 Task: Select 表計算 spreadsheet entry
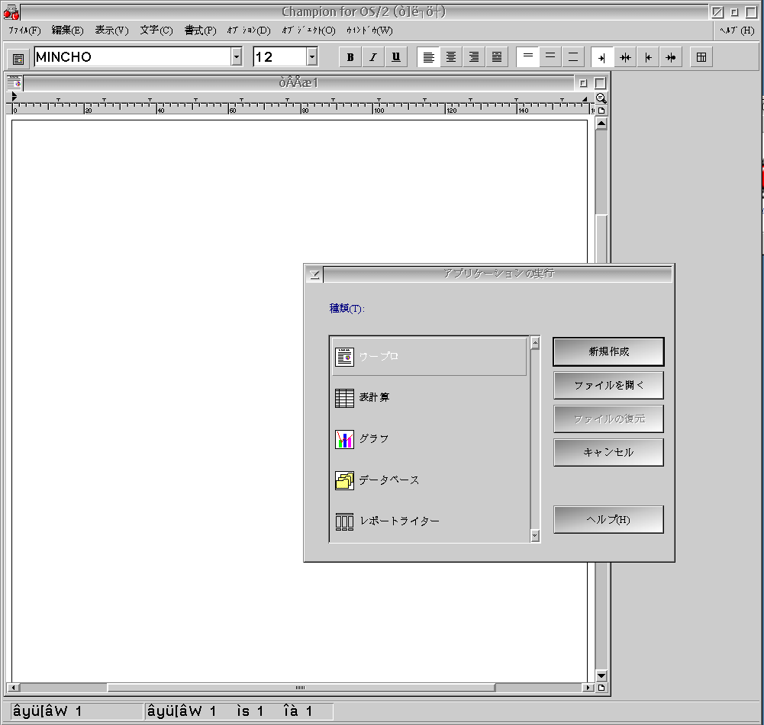(x=429, y=397)
